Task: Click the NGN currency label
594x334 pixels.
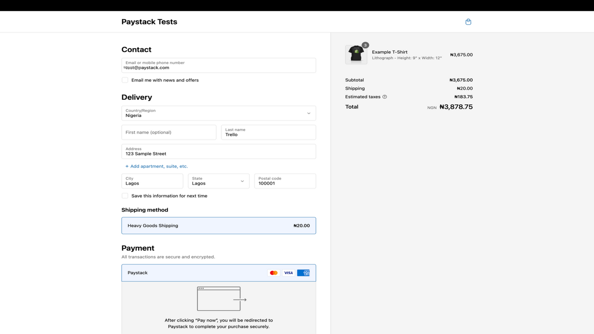Action: point(432,108)
